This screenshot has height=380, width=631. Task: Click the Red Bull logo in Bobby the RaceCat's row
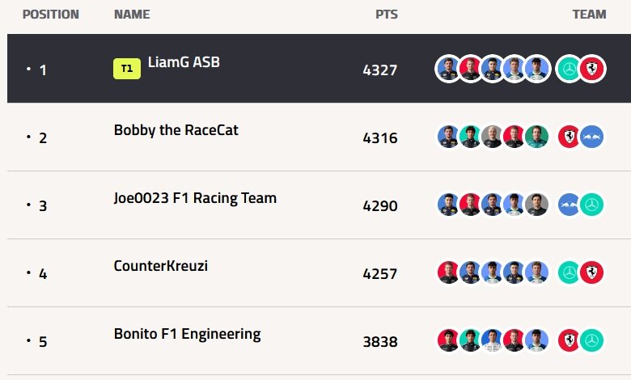pyautogui.click(x=592, y=137)
